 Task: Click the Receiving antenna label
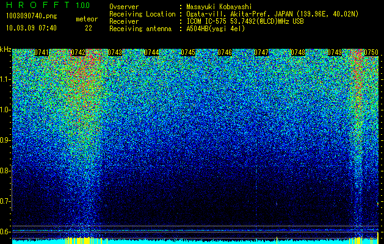pos(140,29)
